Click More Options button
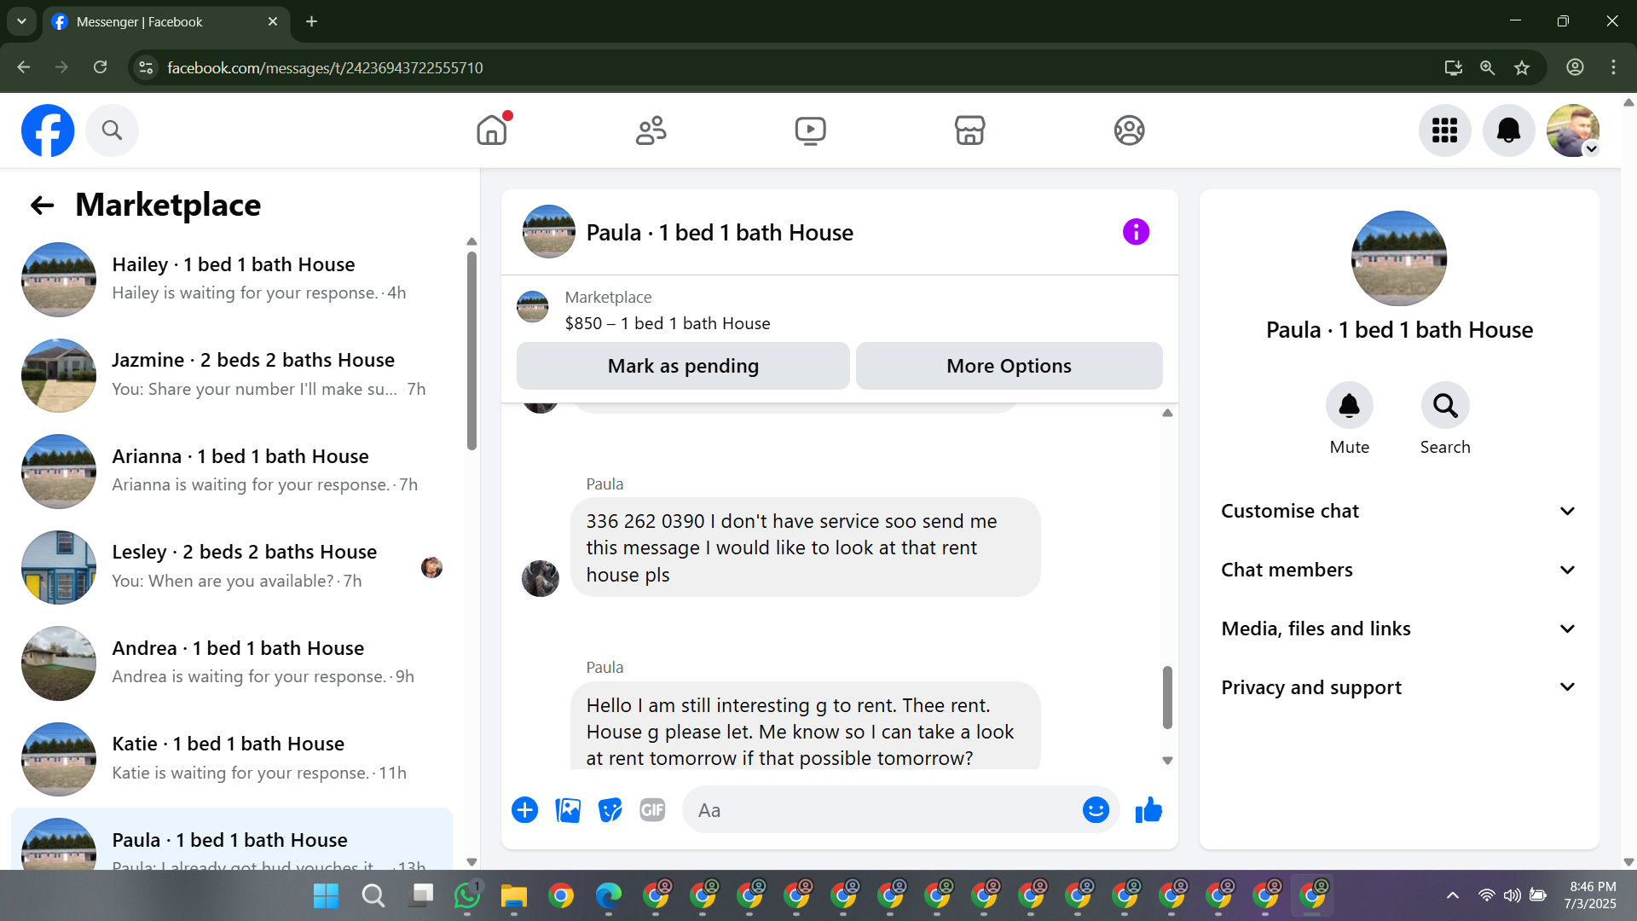 point(1009,366)
